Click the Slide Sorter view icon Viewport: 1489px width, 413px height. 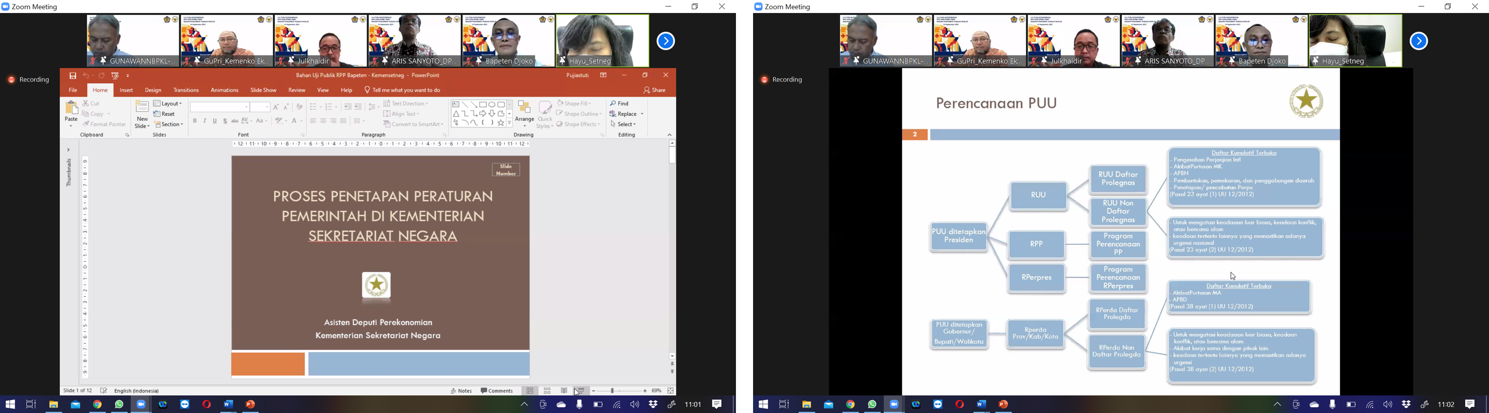(547, 391)
